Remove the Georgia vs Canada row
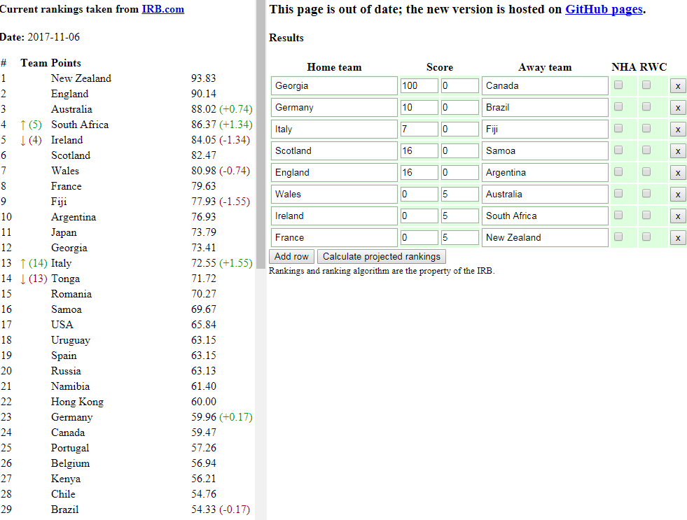687x520 pixels. [677, 86]
